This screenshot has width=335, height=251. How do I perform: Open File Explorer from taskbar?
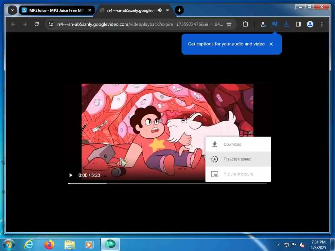click(70, 244)
